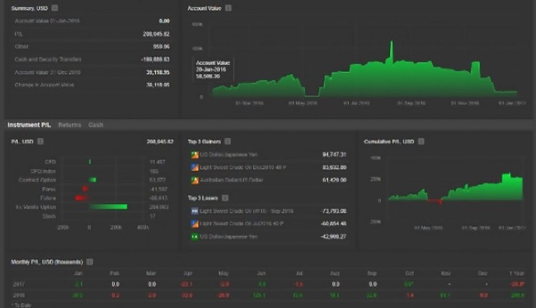This screenshot has width=536, height=308.
Task: Click the gainer amount 61,420.00
Action: point(334,180)
